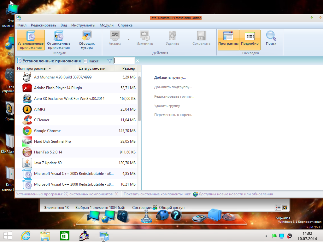Click the ladybug icon in the dock
This screenshot has width=323, height=242.
(x=162, y=216)
